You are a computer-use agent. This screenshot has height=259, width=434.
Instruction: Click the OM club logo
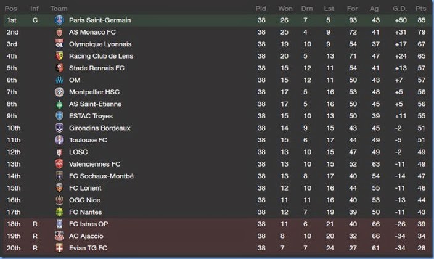point(59,80)
